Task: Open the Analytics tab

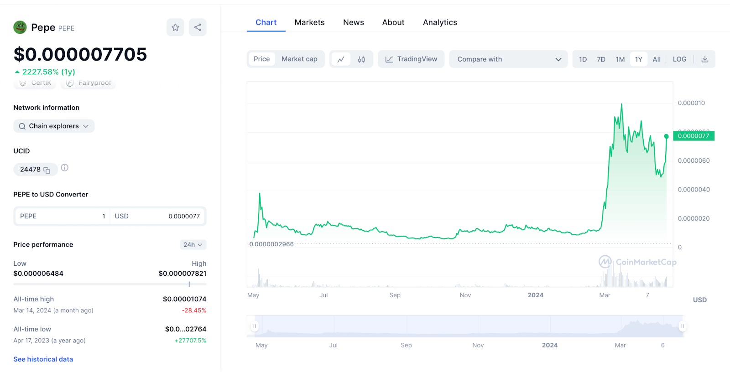Action: click(440, 22)
